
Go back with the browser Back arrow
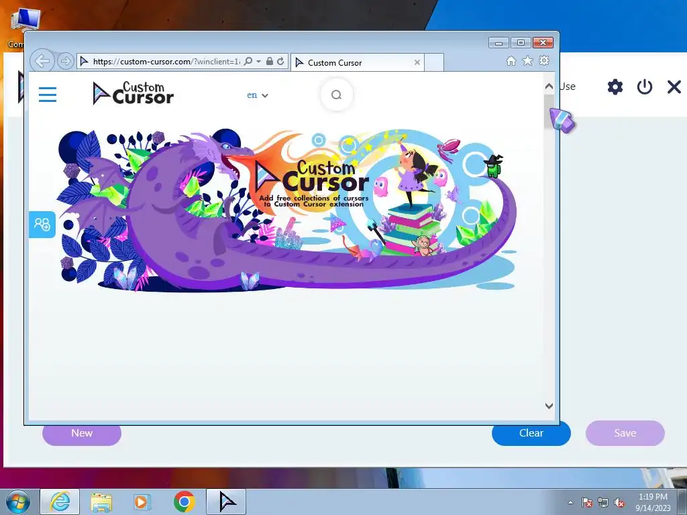(42, 61)
